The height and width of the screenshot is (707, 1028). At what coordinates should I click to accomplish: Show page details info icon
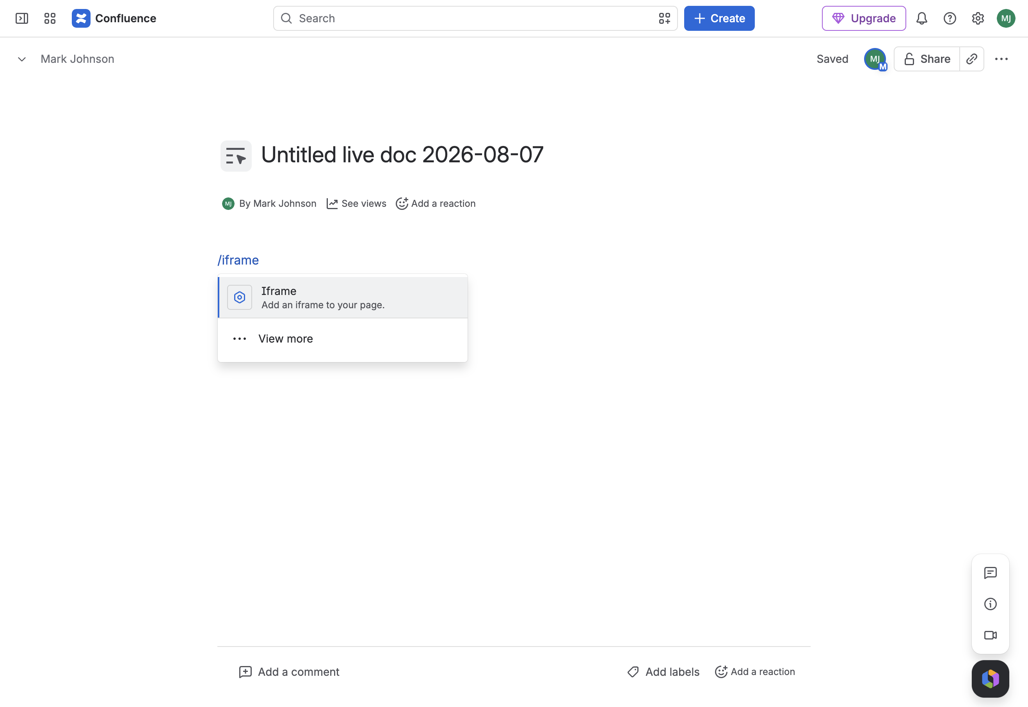[x=990, y=604]
